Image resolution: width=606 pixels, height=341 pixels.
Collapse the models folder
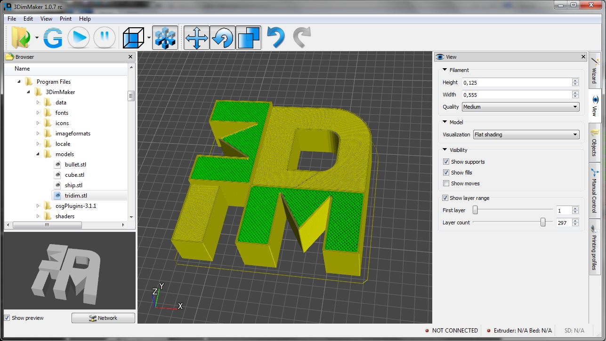click(x=38, y=154)
